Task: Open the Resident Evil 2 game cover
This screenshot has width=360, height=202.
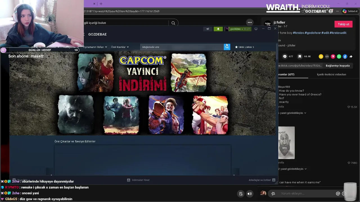Action: coord(121,115)
